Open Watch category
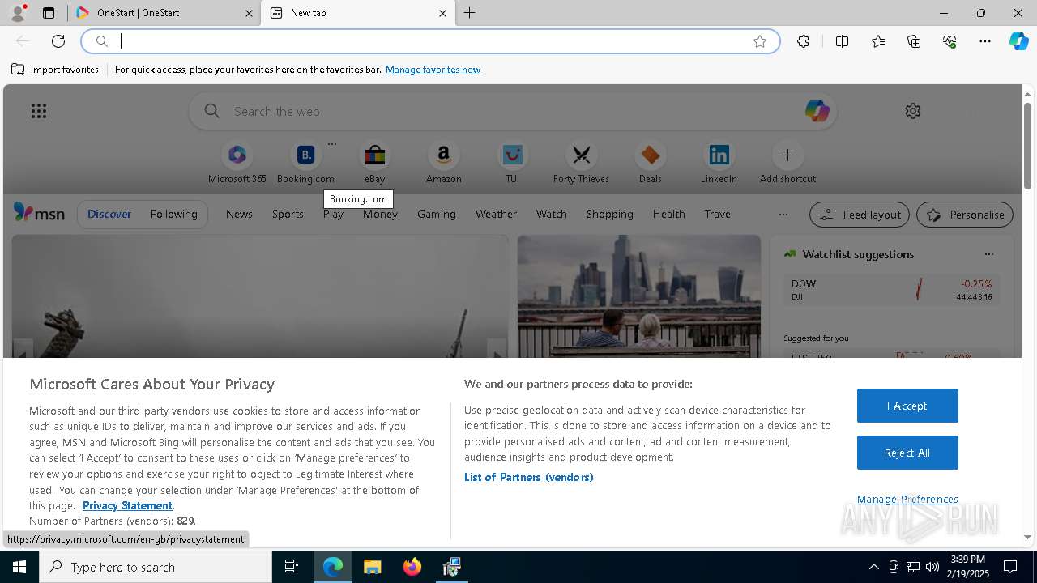This screenshot has width=1037, height=583. click(552, 214)
